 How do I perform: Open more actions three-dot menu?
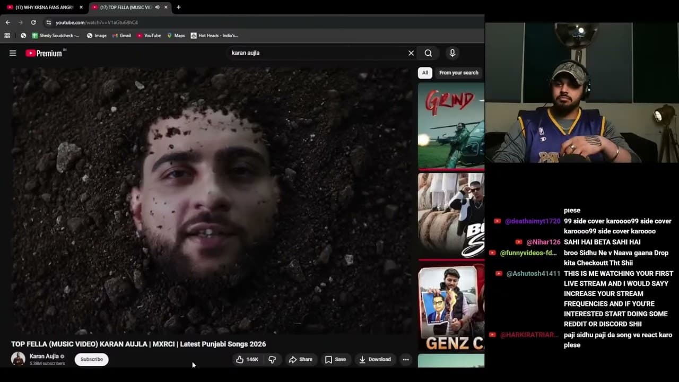tap(405, 359)
